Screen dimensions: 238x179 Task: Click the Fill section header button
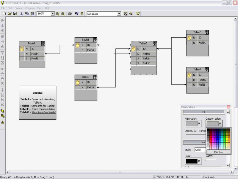click(204, 112)
